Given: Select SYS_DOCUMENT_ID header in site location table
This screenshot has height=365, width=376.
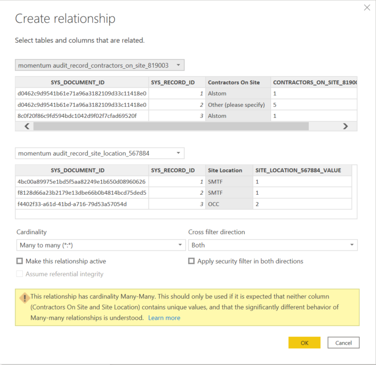Looking at the screenshot, I should 82,170.
